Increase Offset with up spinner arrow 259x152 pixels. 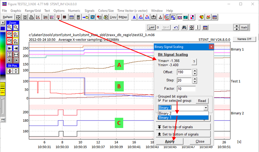[195, 70]
